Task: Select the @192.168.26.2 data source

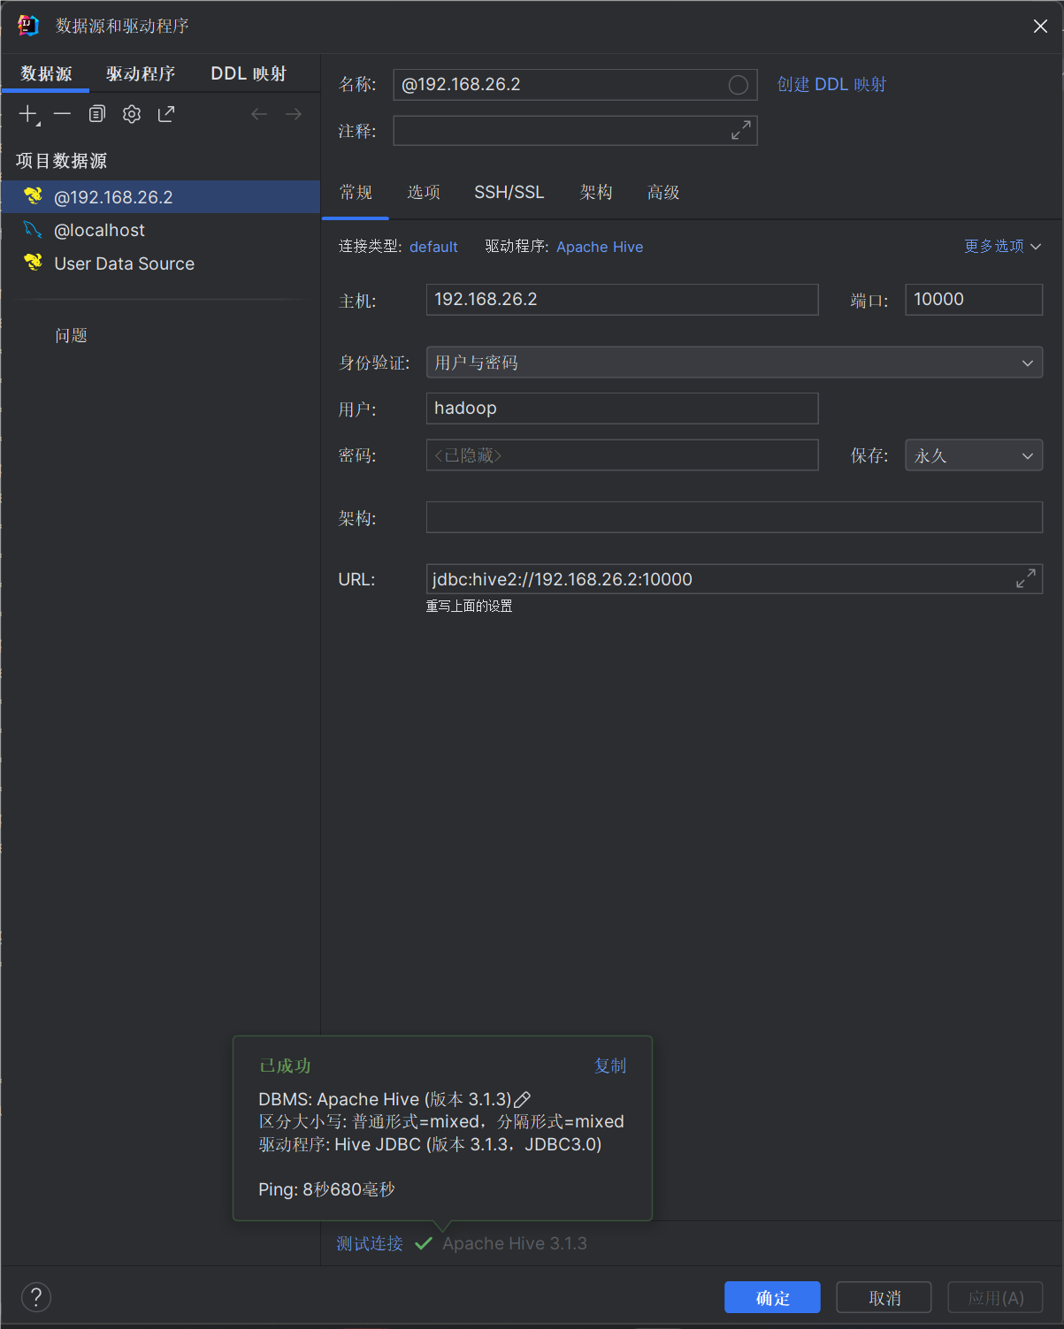Action: [160, 196]
